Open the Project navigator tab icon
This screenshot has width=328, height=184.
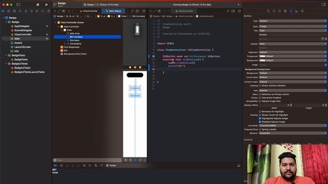pyautogui.click(x=3, y=11)
